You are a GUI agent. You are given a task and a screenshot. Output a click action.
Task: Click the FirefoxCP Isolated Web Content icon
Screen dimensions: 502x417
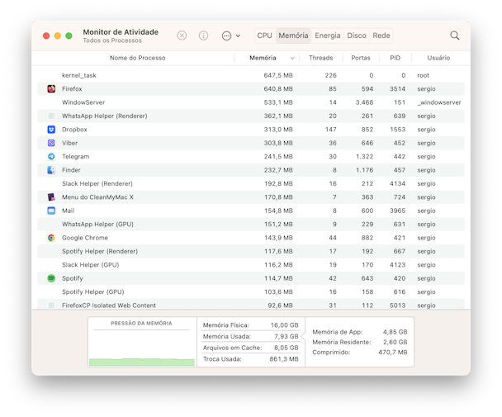coord(51,306)
